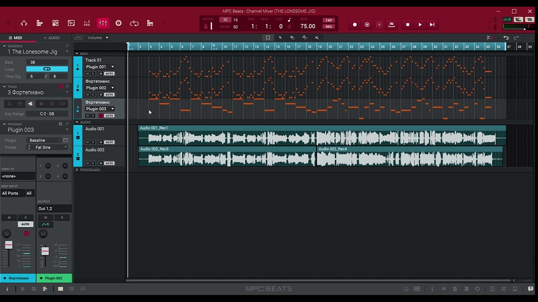
Task: Open the pad grid mode icon
Action: coord(55,23)
